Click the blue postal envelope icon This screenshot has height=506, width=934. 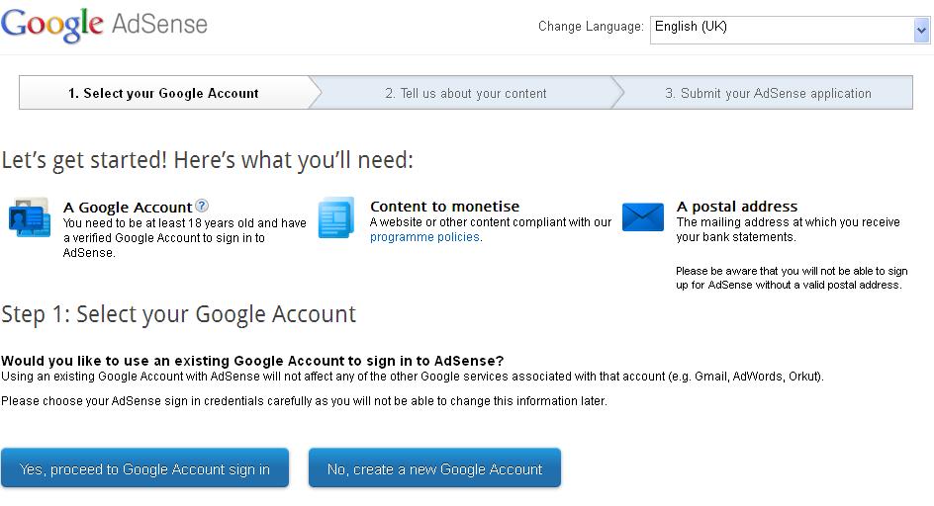(x=643, y=217)
